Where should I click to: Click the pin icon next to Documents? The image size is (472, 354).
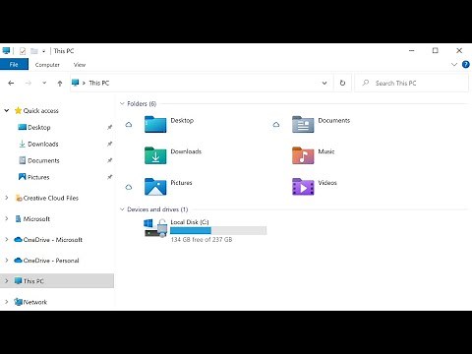(x=110, y=160)
